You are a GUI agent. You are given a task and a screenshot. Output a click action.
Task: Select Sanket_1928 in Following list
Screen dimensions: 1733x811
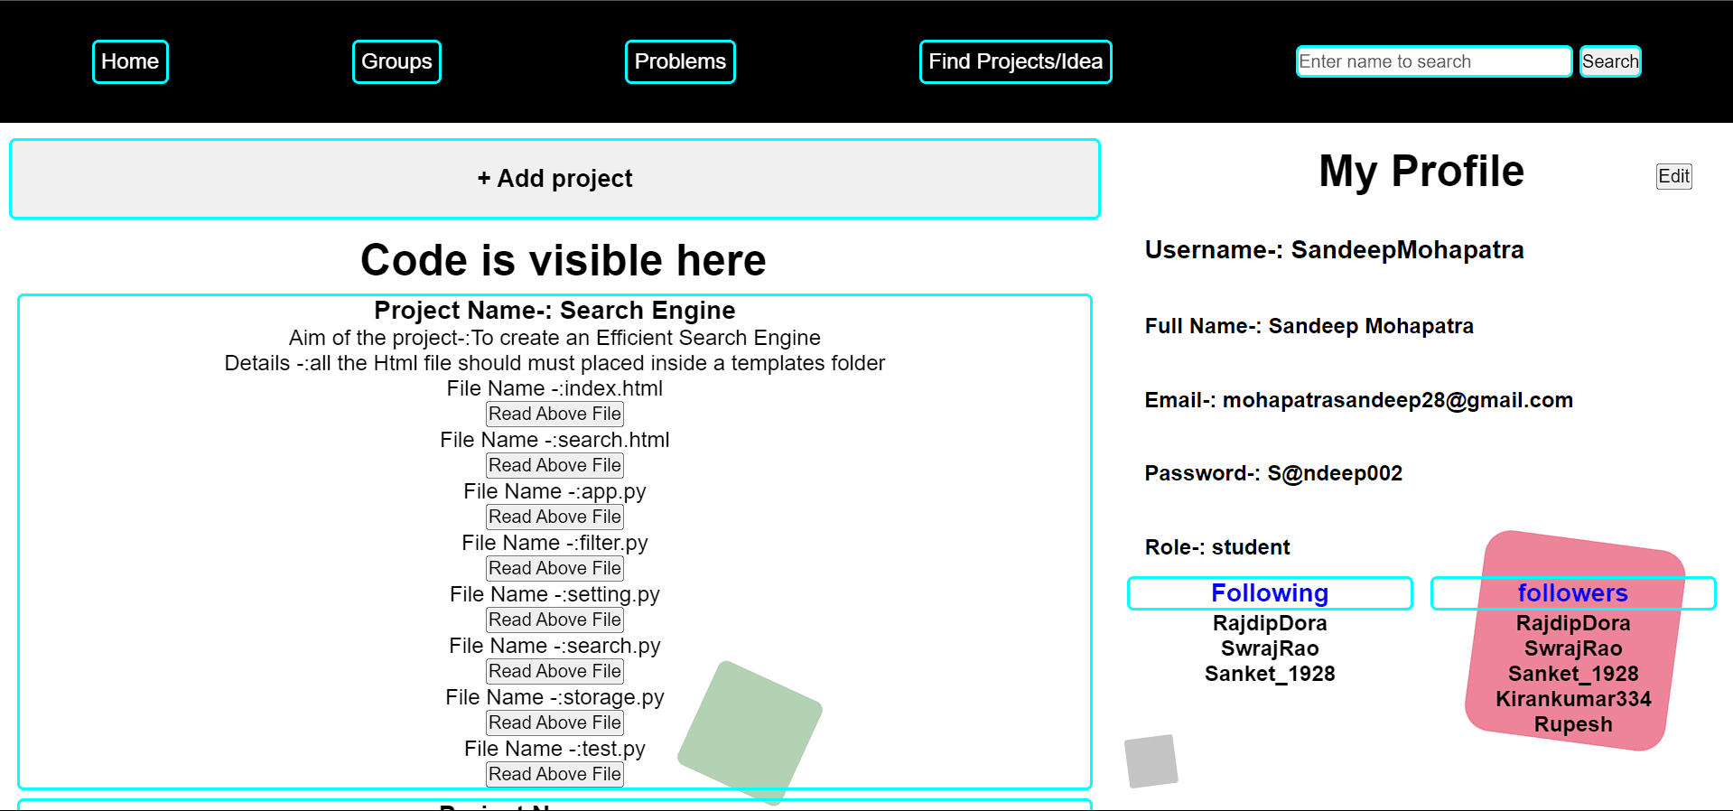(x=1270, y=674)
